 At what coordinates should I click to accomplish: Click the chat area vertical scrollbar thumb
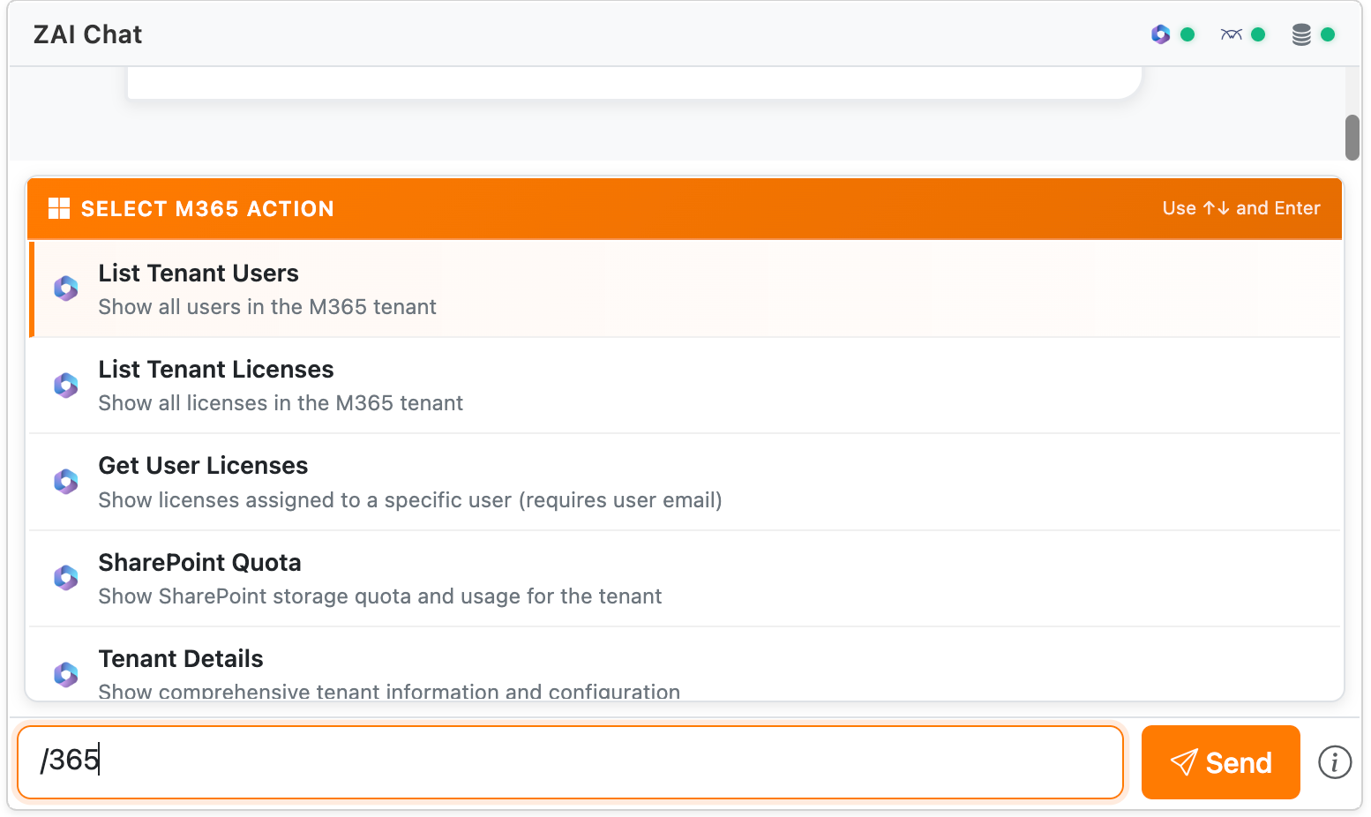[1352, 137]
